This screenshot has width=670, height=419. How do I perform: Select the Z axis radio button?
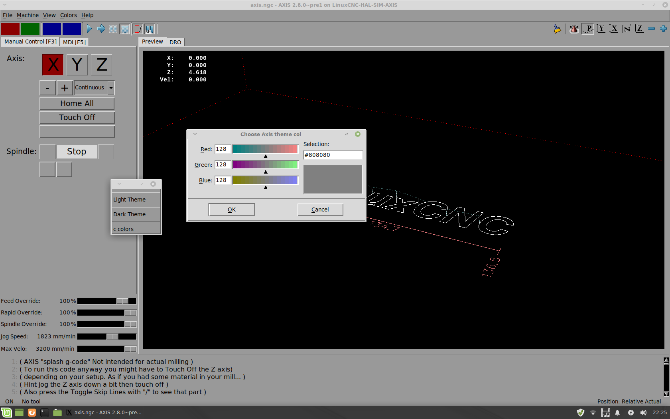click(x=102, y=65)
